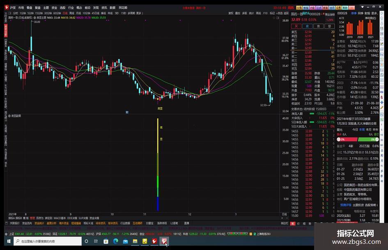Click the Windows taskbar search box
This screenshot has height=250, width=388.
click(x=48, y=241)
